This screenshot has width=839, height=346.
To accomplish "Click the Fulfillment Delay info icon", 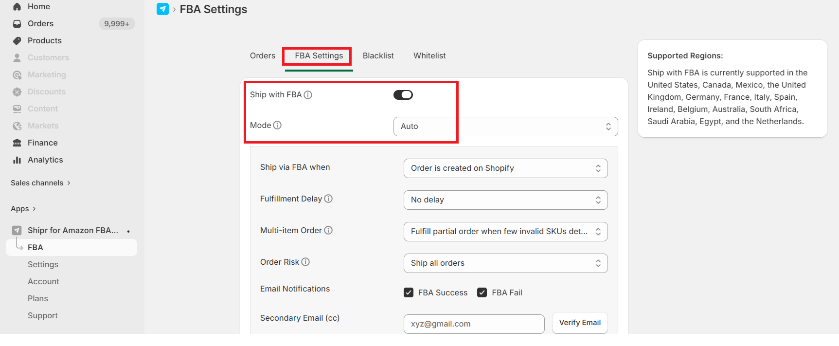I will (x=328, y=199).
